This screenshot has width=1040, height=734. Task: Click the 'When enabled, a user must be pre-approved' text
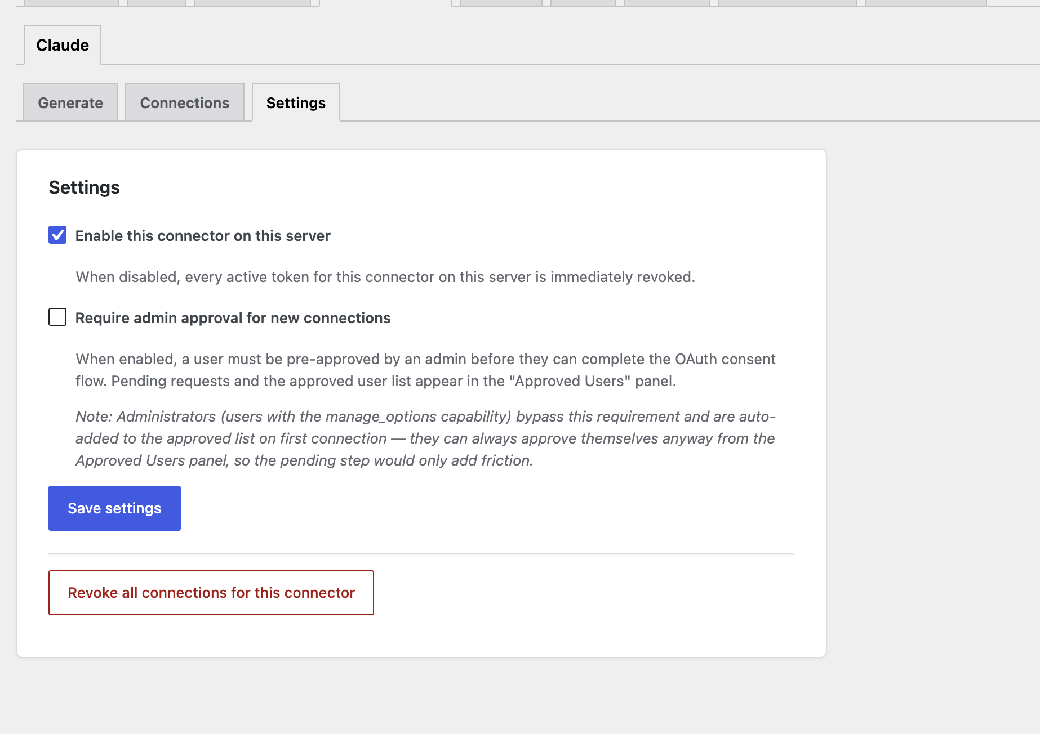[426, 370]
